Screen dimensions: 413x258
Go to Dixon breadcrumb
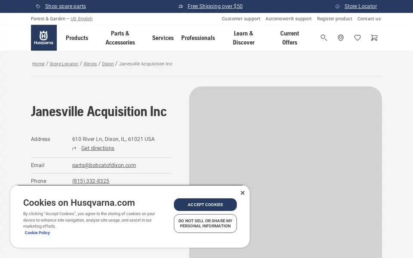[108, 64]
